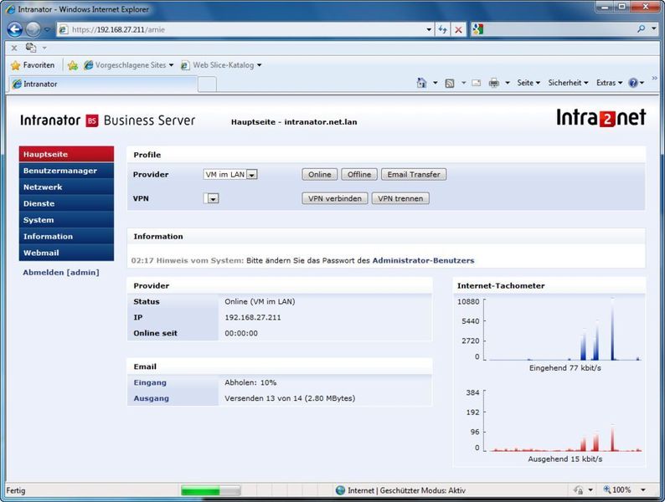This screenshot has height=502, width=665.
Task: Click the VPN verbinden button
Action: (335, 198)
